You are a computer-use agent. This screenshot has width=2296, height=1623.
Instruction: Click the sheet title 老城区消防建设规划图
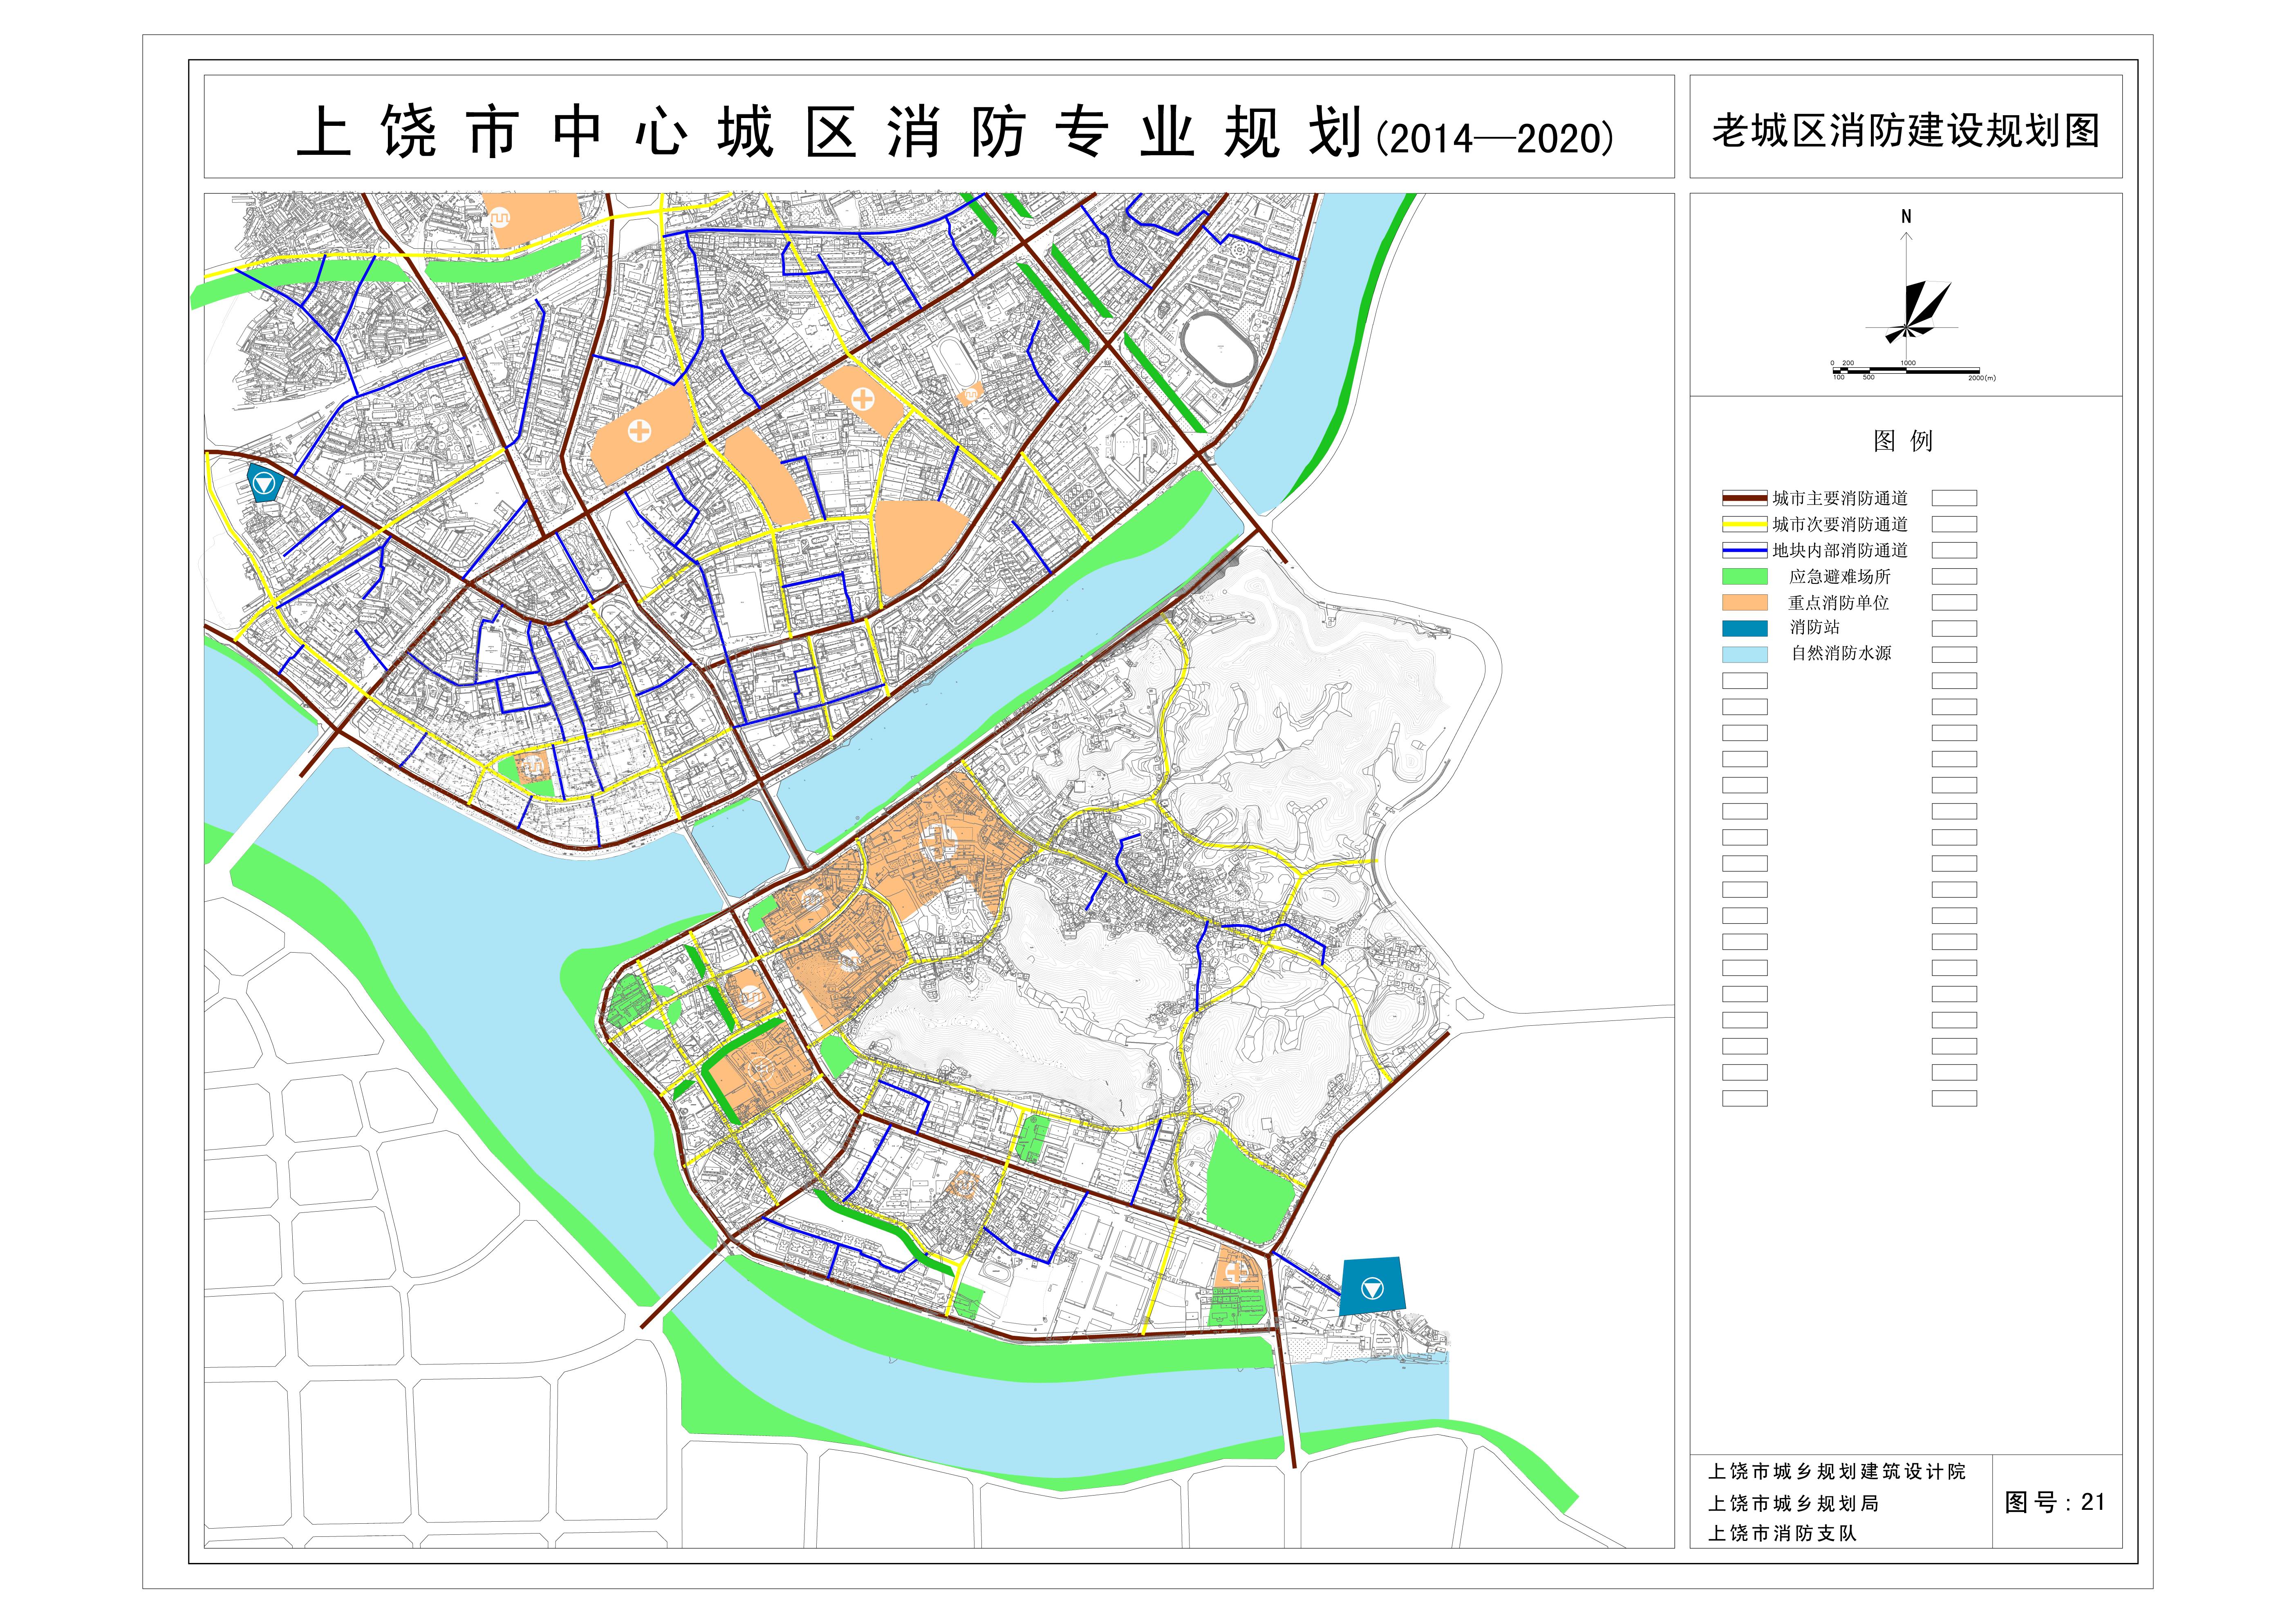pos(1906,131)
